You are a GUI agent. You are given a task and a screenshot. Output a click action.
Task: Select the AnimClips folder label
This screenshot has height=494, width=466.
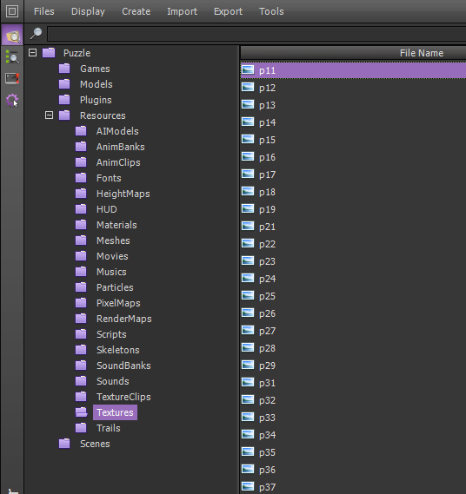[x=118, y=162]
